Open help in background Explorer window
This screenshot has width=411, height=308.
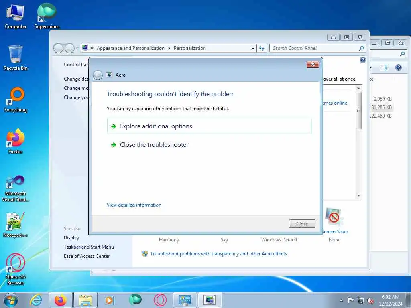pos(399,67)
